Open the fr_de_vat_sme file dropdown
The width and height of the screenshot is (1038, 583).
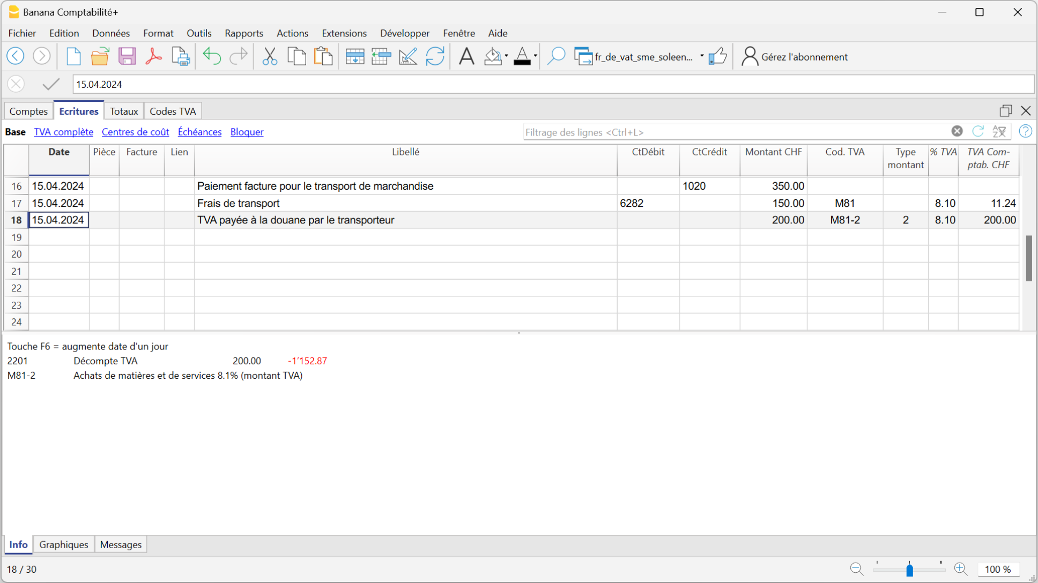point(702,56)
